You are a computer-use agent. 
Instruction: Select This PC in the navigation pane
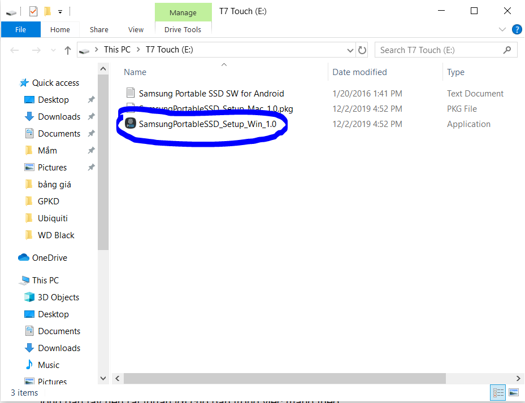(x=45, y=281)
